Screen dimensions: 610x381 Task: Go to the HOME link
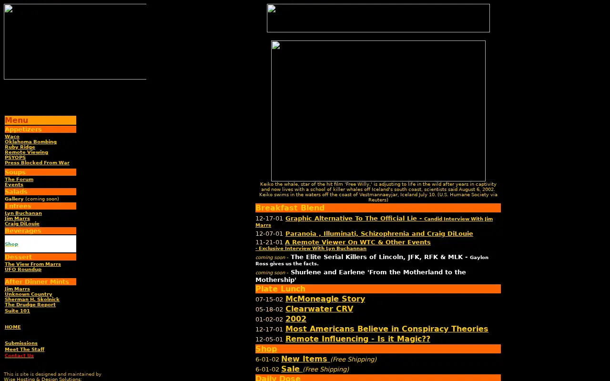tap(13, 327)
